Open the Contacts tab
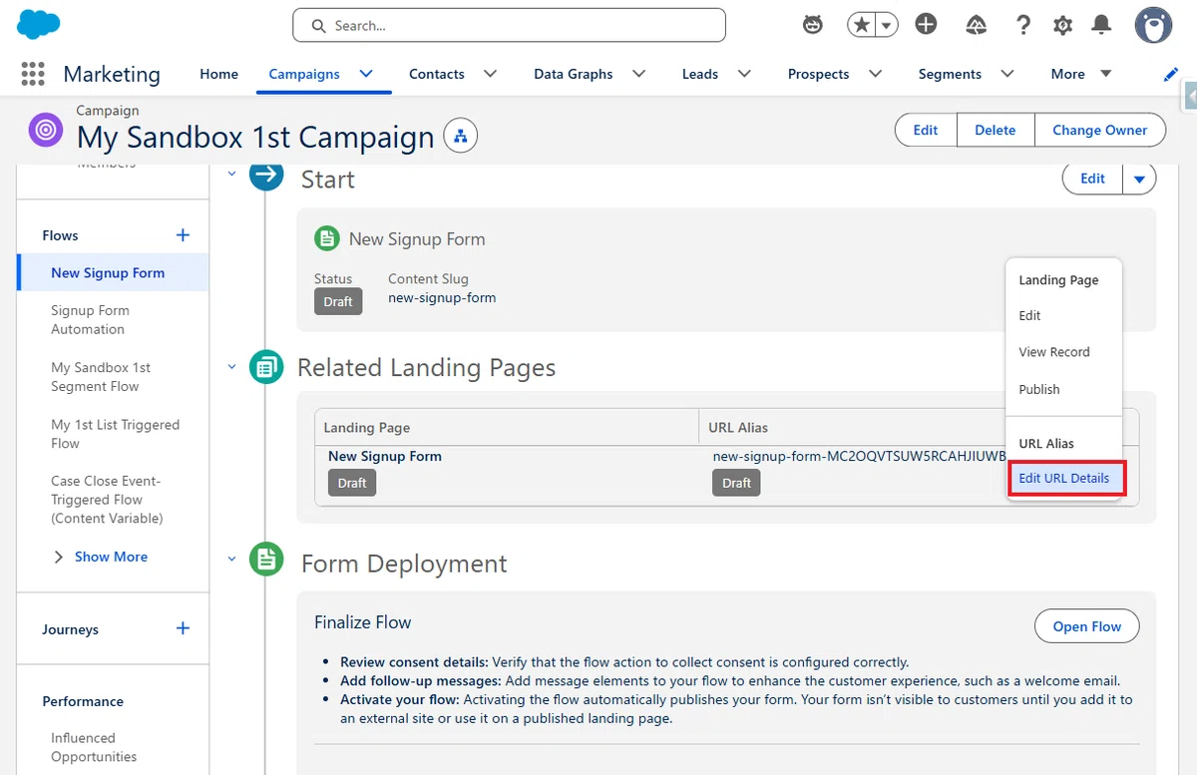Screen dimensions: 1197x775 coord(436,74)
